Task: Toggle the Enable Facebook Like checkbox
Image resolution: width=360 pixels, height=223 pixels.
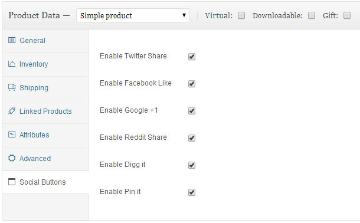Action: coord(192,84)
